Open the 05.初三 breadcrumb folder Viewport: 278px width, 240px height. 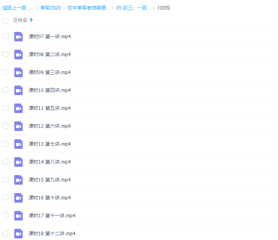[133, 8]
